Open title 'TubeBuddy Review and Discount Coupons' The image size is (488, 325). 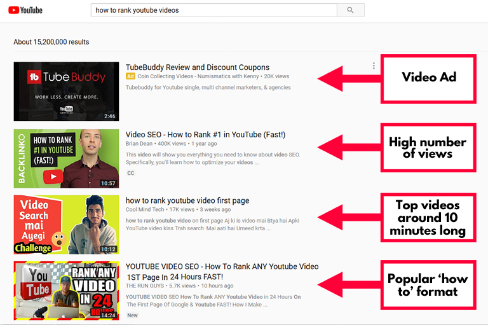198,67
